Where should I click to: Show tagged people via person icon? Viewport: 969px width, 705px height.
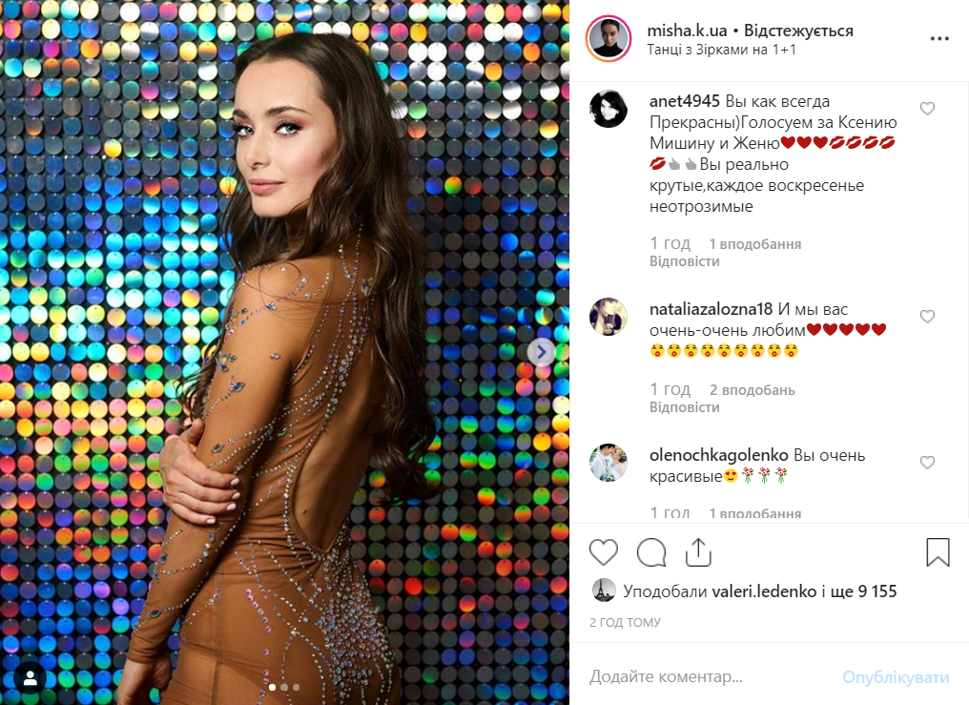30,678
